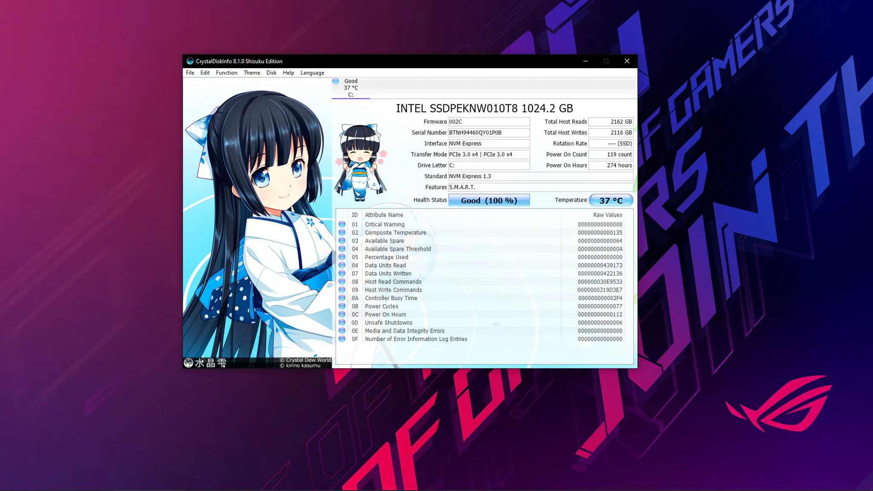Screen dimensions: 873x491
Task: Select the 'Host Read Commands' attribute name
Action: pyautogui.click(x=393, y=282)
